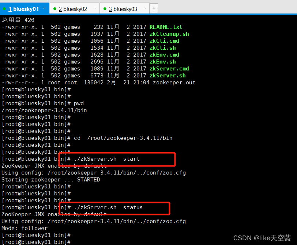Click the zkCli.cmd file name

(164, 41)
